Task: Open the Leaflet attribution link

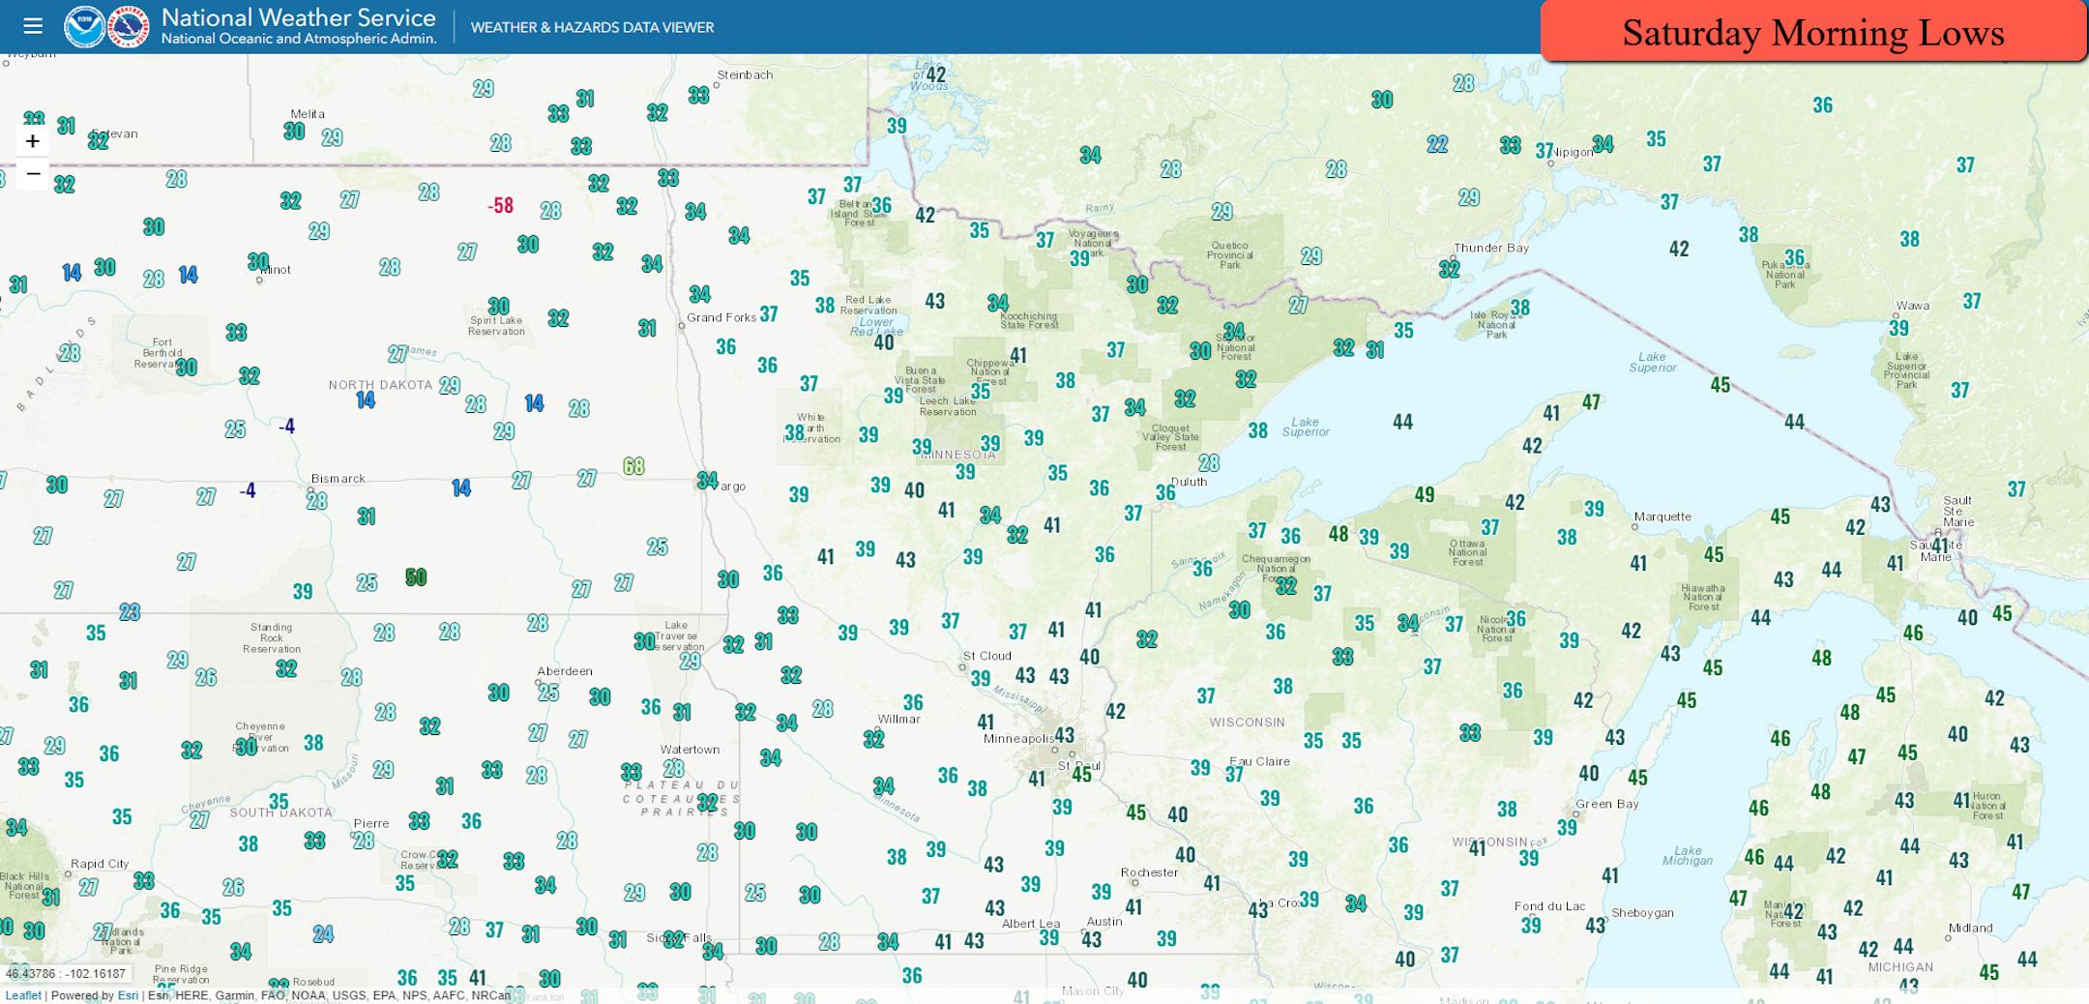Action: coord(23,995)
